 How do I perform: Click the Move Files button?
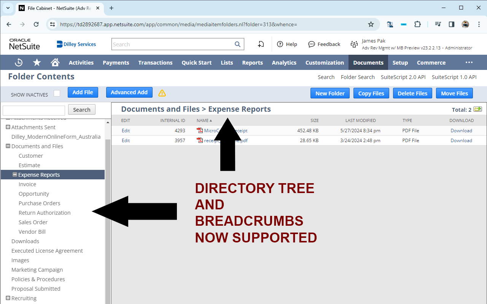pyautogui.click(x=455, y=93)
